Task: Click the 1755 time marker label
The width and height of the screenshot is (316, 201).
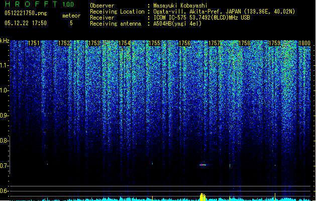Action: tap(154, 43)
